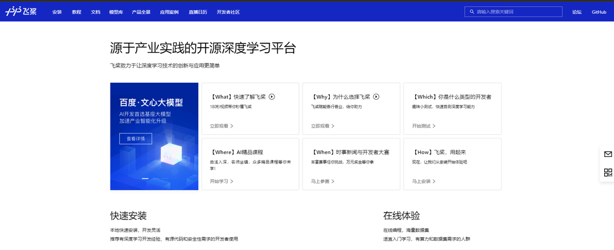Open the 直播日历 nav menu
614x250 pixels.
pyautogui.click(x=198, y=12)
